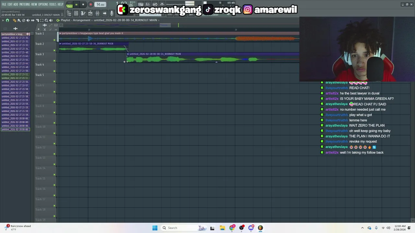Viewport: 415px width, 233px height.
Task: Open the PATTERNS menu
Action: click(x=25, y=4)
